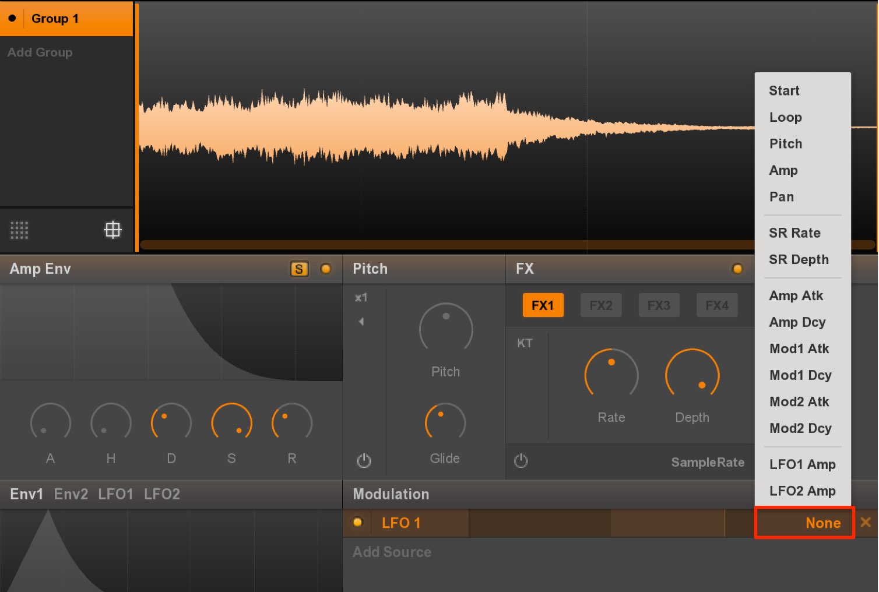Choose Mod1 Atk from the destination menu
The height and width of the screenshot is (592, 879).
point(803,349)
